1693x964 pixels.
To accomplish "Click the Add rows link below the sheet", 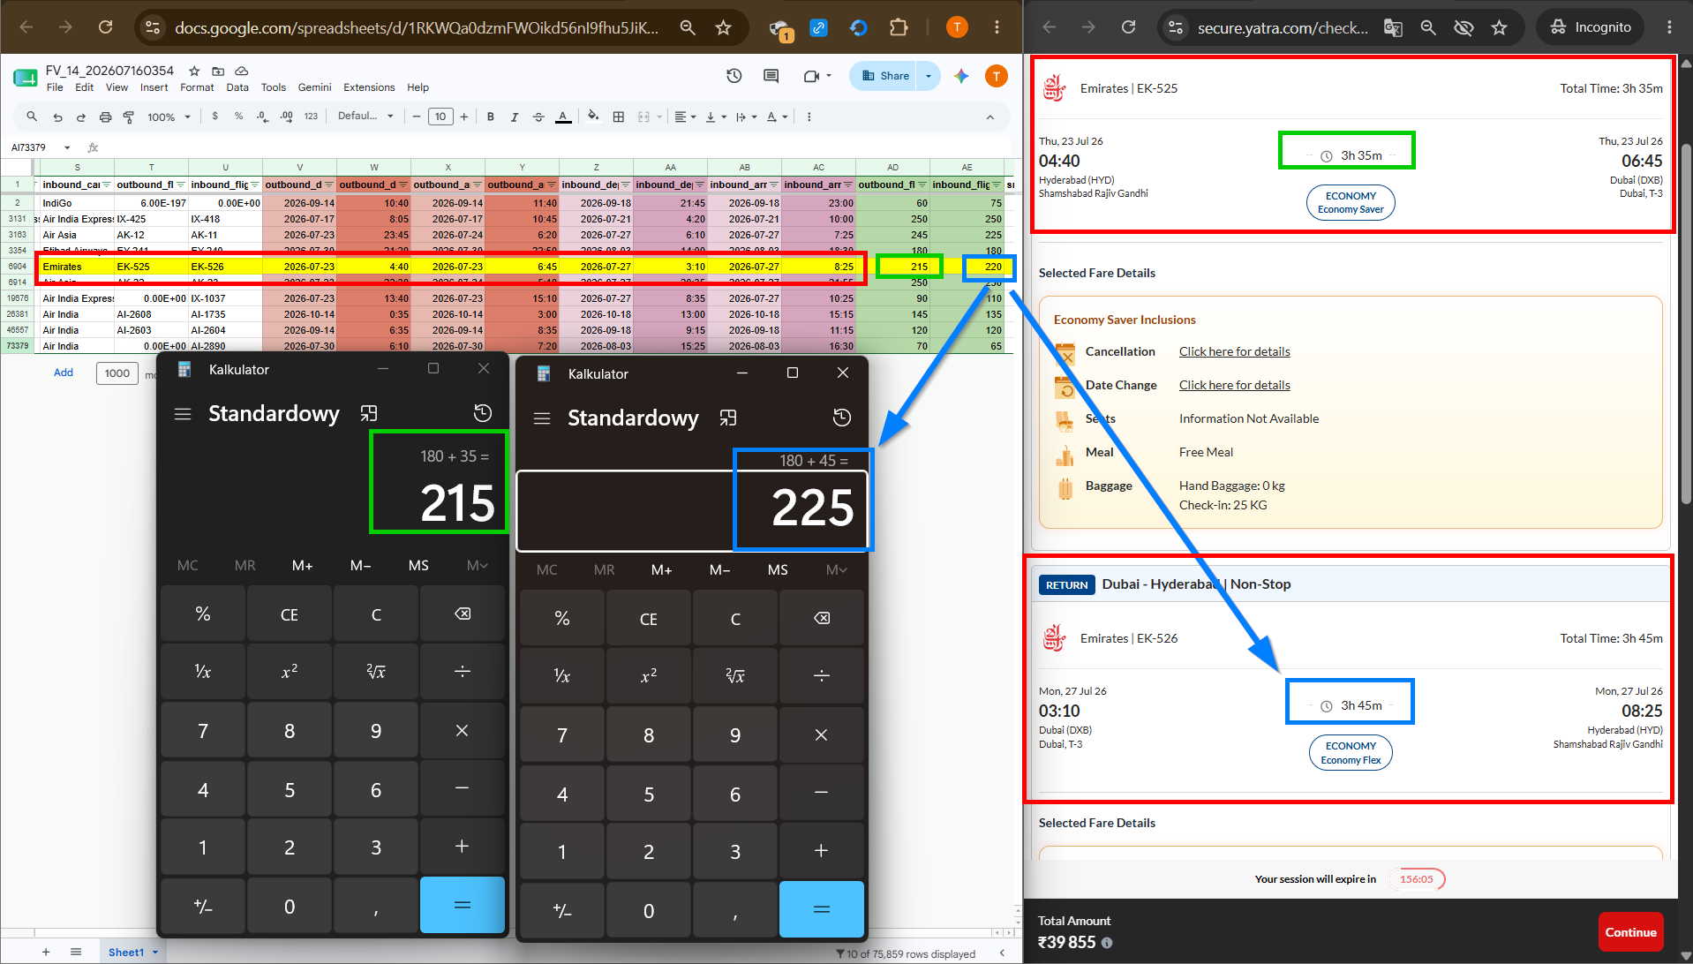I will 64,373.
